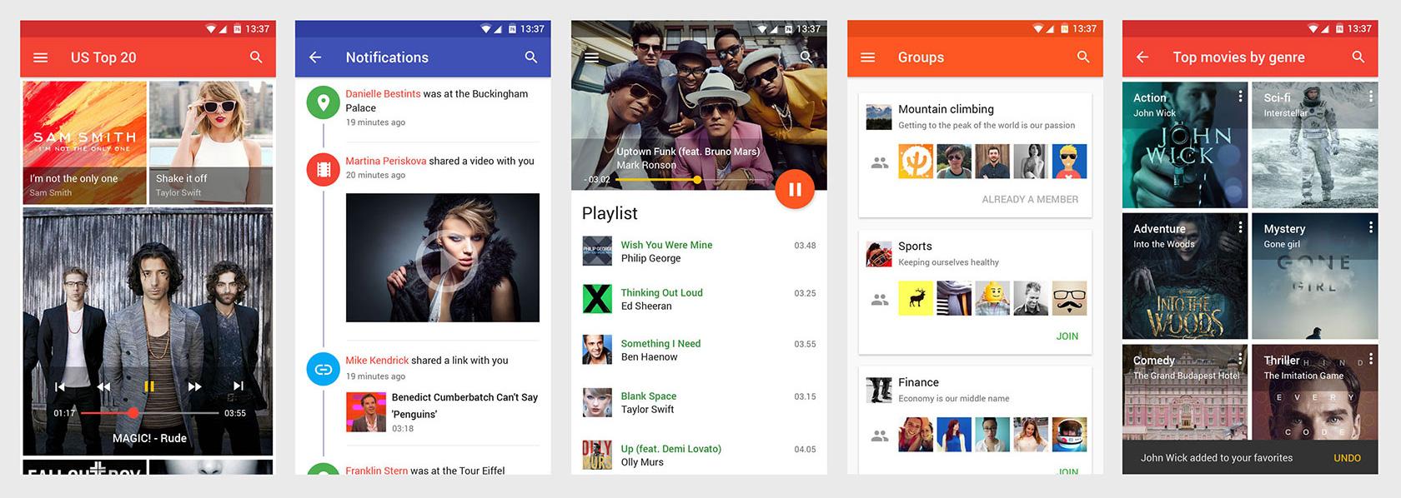Screen dimensions: 1401x498
Task: Skip to previous track in MAGIC! player
Action: 60,386
